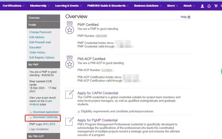Image resolution: width=222 pixels, height=139 pixels.
Task: Open the Logo Guidelines link
Action: 39,129
